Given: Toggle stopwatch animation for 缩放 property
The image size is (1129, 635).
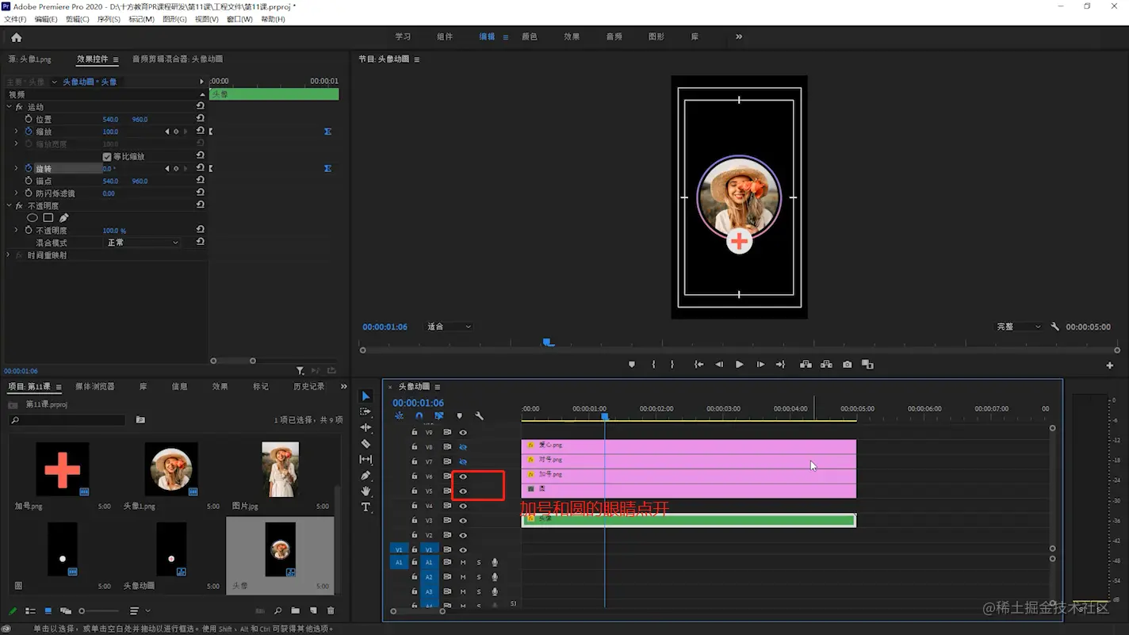Looking at the screenshot, I should click(29, 132).
